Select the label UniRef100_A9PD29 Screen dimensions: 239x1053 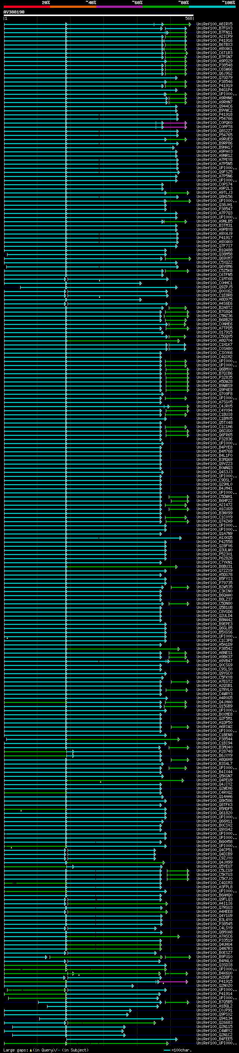click(214, 61)
